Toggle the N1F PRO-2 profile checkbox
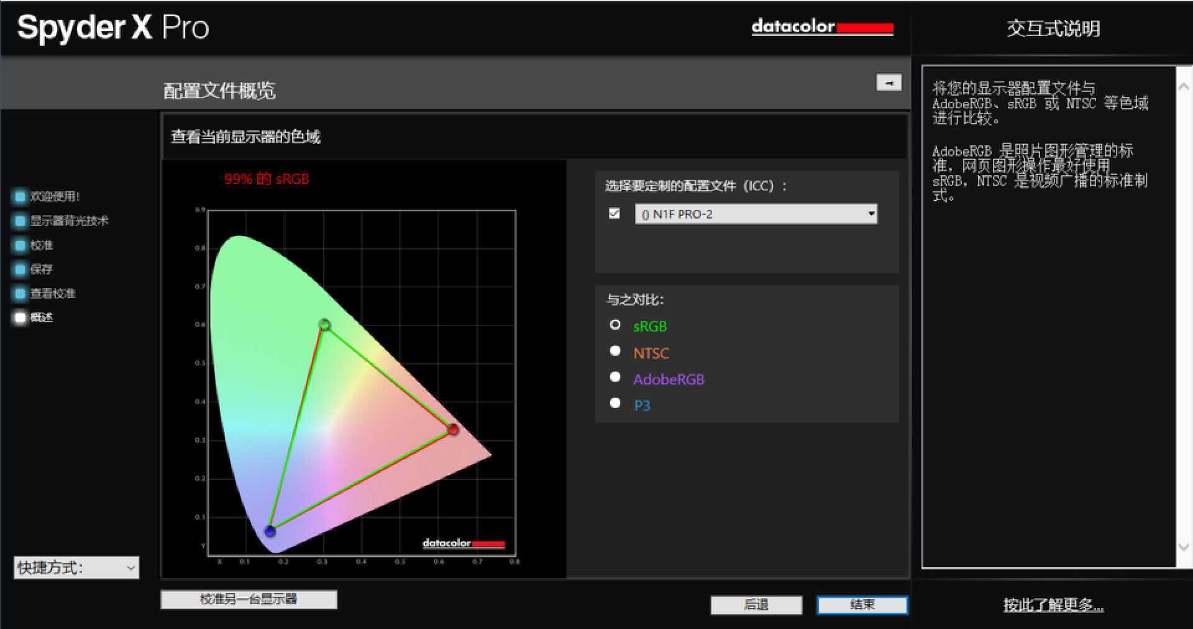The image size is (1193, 629). 615,214
